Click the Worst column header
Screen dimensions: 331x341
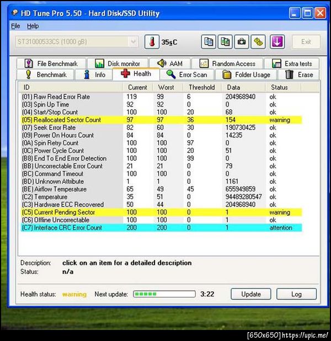pos(168,87)
